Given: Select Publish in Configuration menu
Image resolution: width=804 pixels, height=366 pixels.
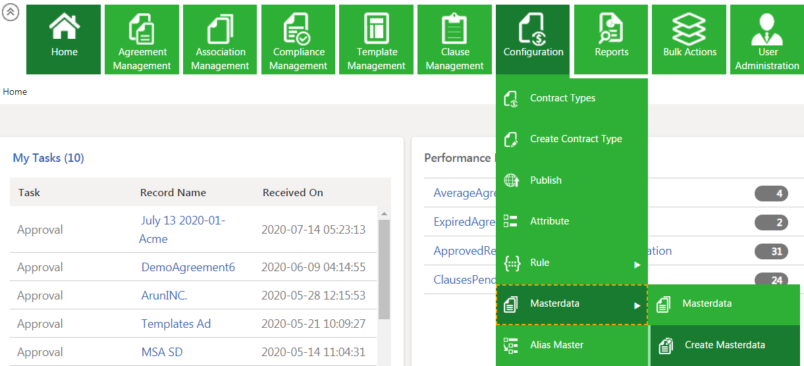Looking at the screenshot, I should [x=546, y=180].
